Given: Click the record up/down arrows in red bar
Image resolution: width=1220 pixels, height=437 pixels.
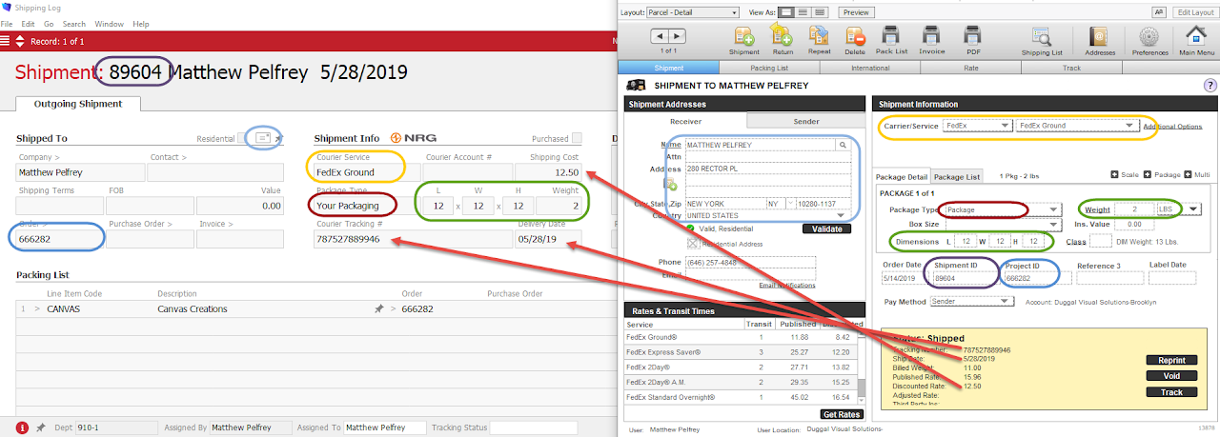Looking at the screenshot, I should [21, 41].
